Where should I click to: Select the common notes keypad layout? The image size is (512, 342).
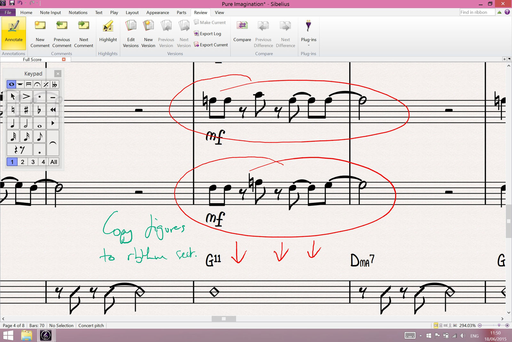pyautogui.click(x=12, y=84)
